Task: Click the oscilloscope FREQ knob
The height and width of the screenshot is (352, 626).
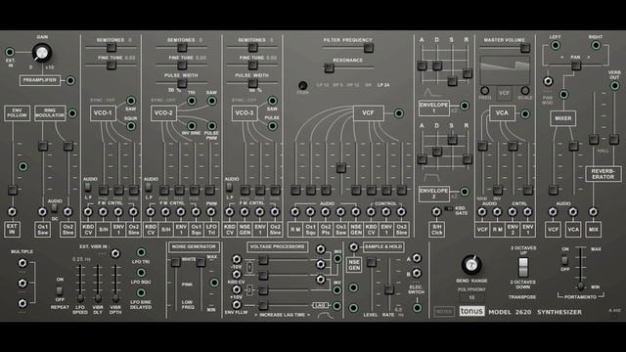Action: coord(485,91)
